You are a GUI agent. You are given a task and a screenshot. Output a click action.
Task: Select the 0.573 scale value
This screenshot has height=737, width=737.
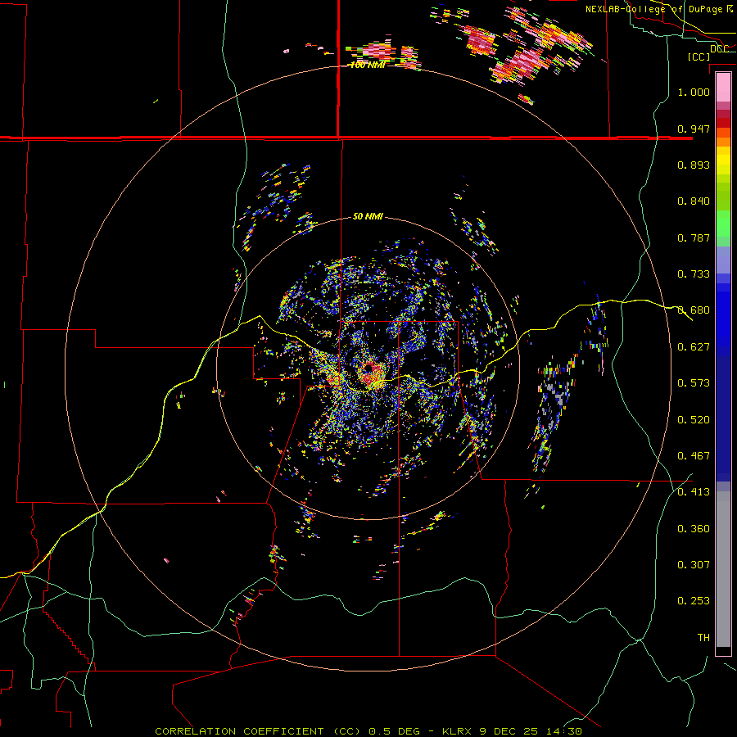pos(694,383)
